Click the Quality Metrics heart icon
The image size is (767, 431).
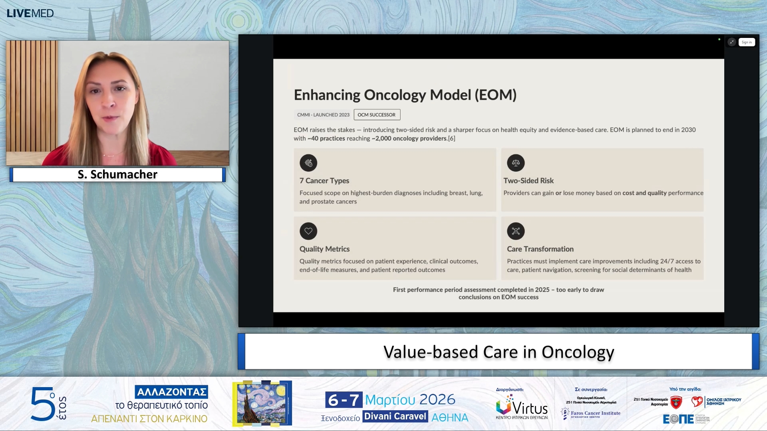(308, 231)
